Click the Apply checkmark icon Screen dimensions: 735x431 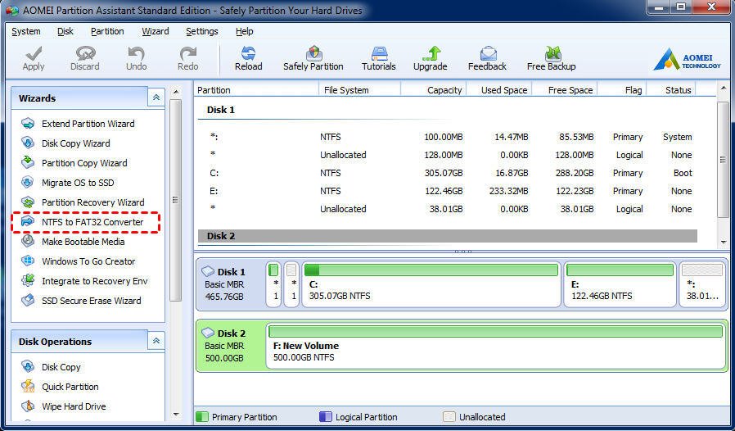point(34,52)
